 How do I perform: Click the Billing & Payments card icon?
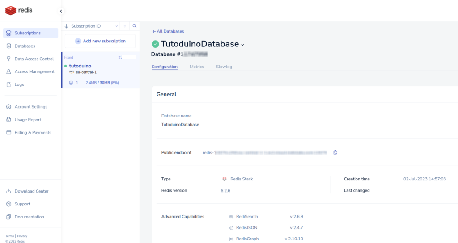9,132
